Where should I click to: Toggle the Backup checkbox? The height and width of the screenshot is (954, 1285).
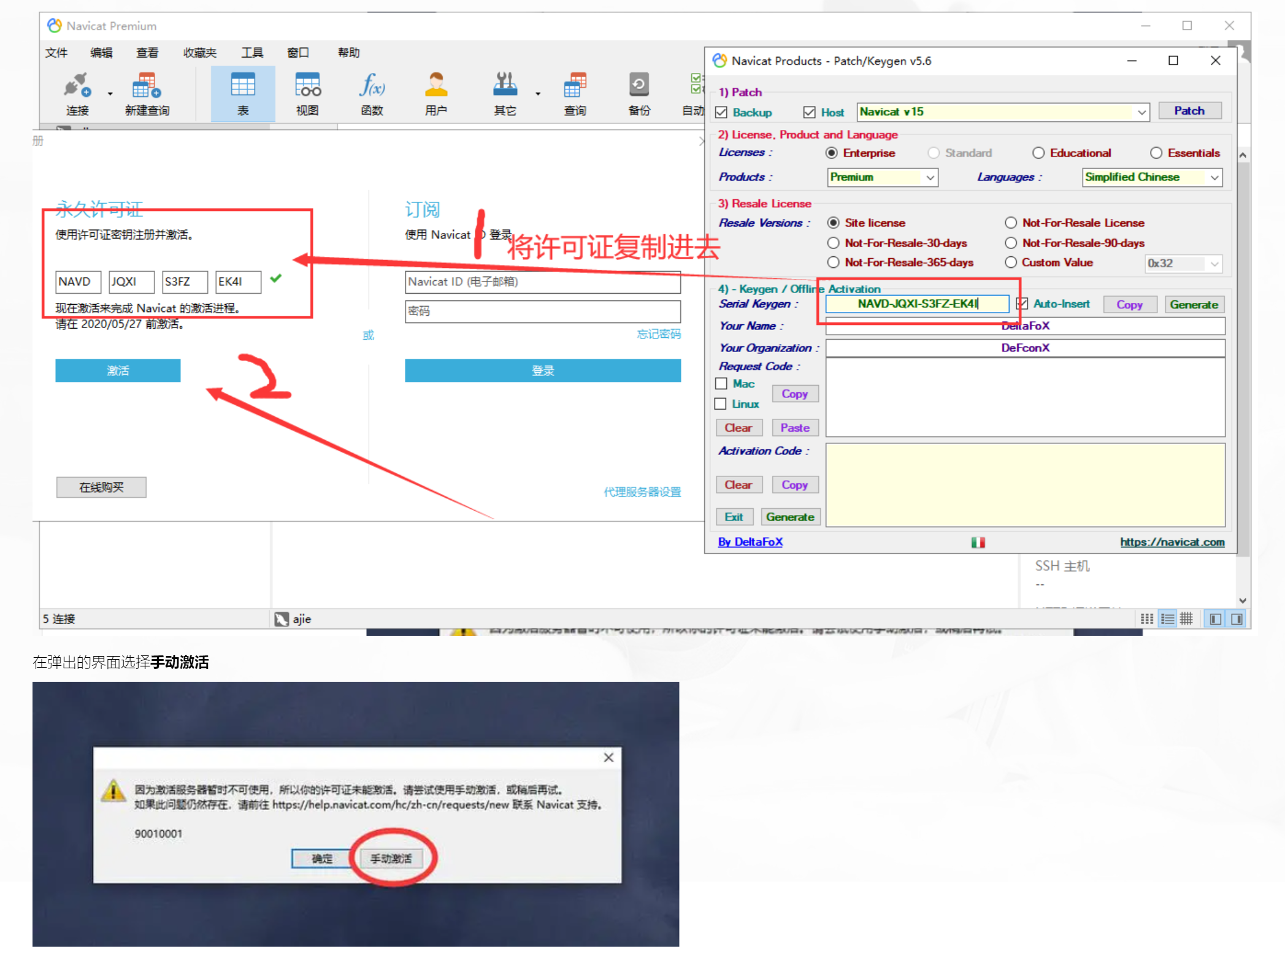pyautogui.click(x=721, y=112)
